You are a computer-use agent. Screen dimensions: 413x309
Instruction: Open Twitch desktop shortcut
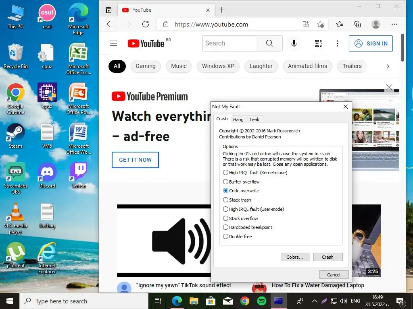click(78, 175)
